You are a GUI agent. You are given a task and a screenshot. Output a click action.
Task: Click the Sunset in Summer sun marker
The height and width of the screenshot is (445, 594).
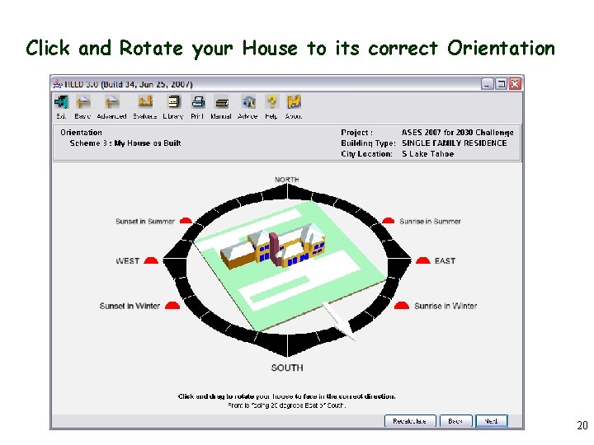[186, 221]
